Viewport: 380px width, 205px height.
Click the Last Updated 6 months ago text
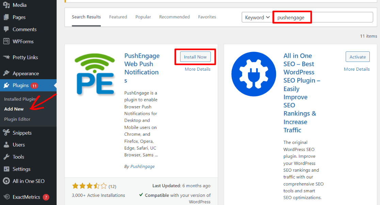[181, 186]
